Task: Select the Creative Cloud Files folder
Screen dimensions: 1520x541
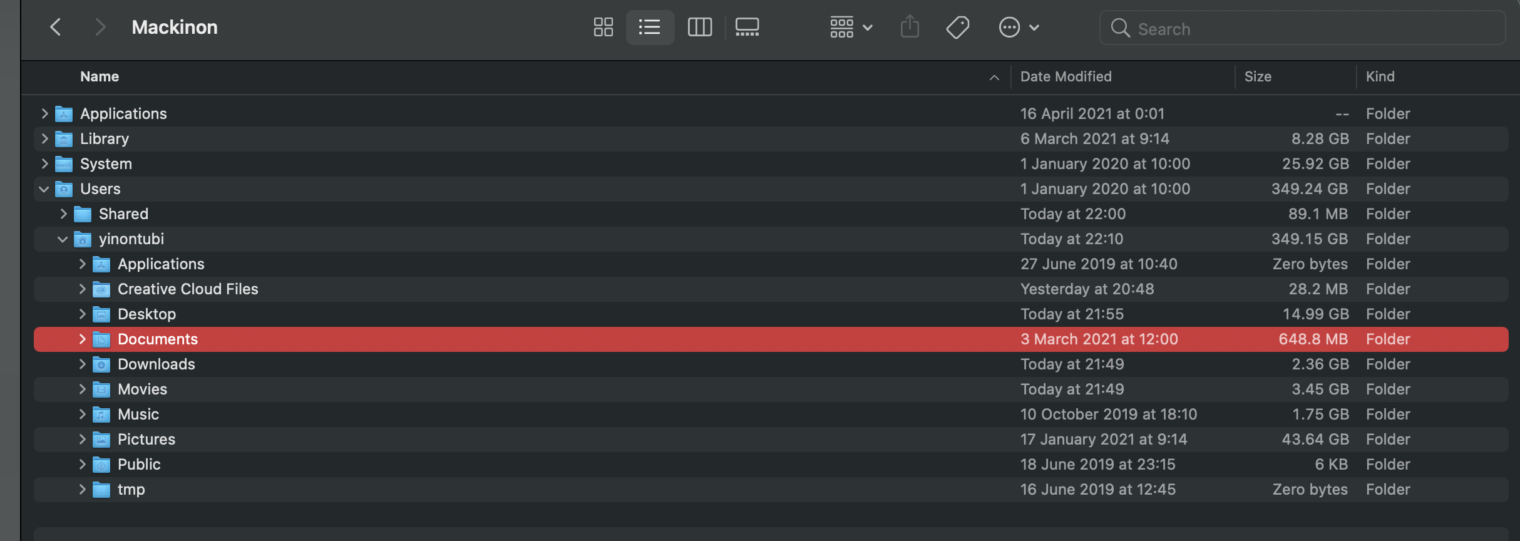Action: point(188,289)
